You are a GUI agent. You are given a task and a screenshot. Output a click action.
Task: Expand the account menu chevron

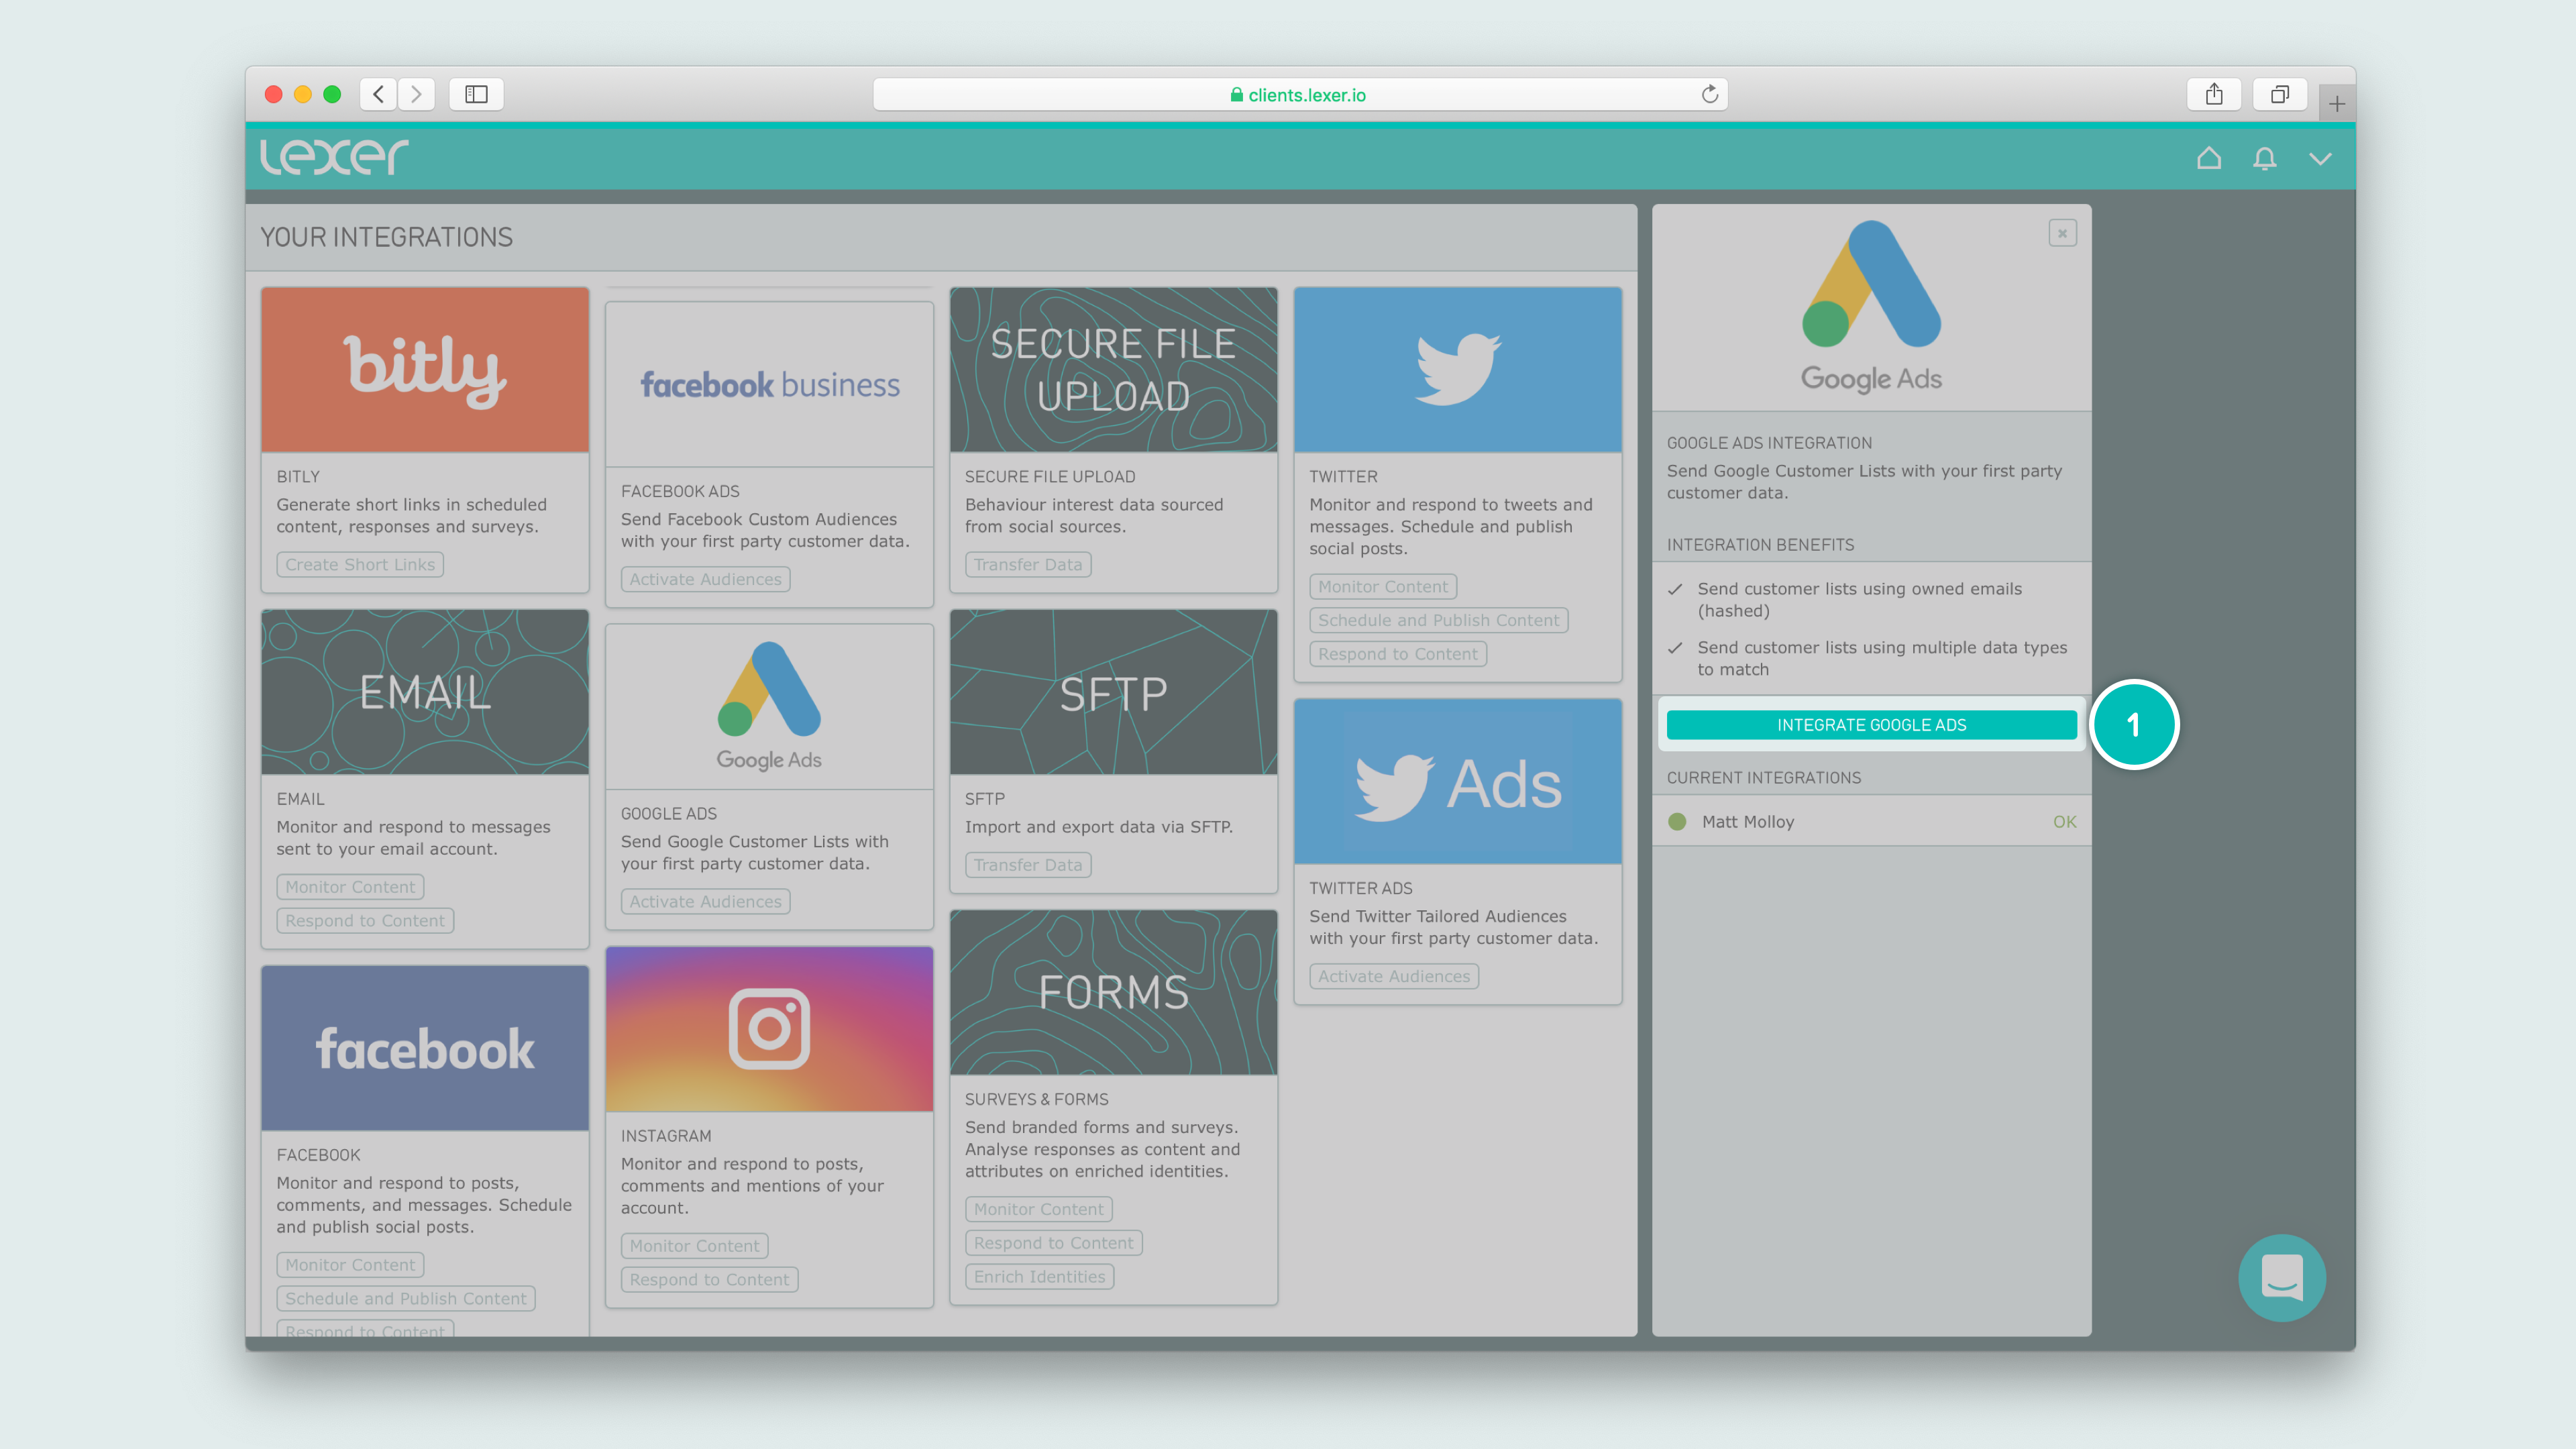pos(2321,158)
